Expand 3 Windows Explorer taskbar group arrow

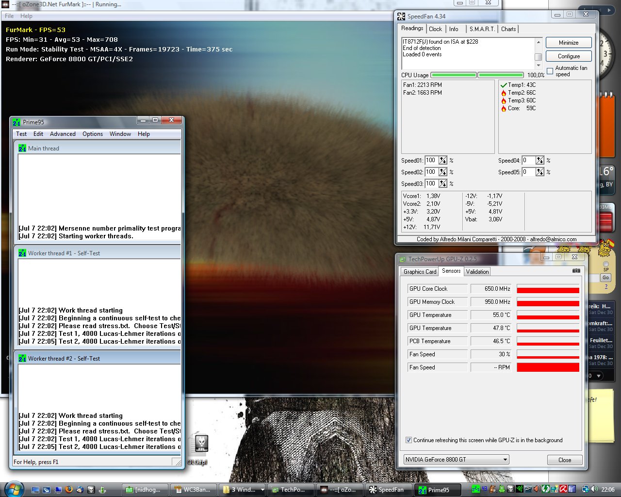point(262,490)
